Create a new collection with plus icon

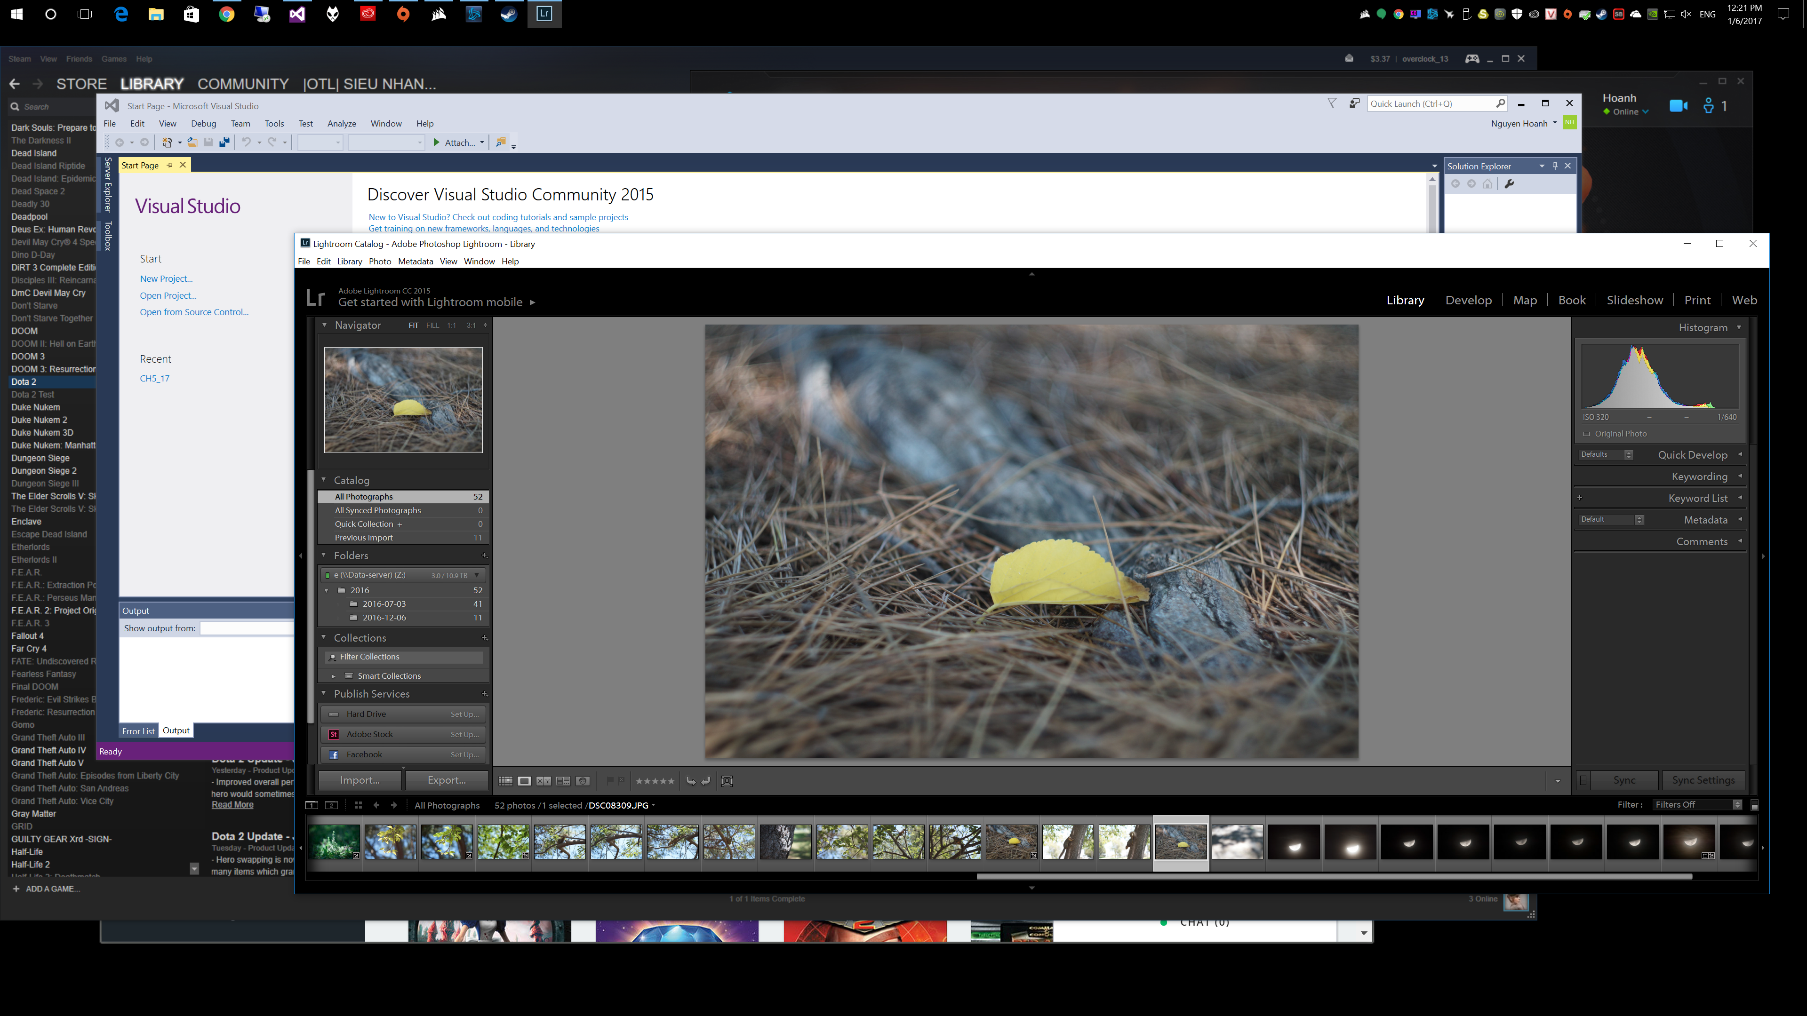484,638
